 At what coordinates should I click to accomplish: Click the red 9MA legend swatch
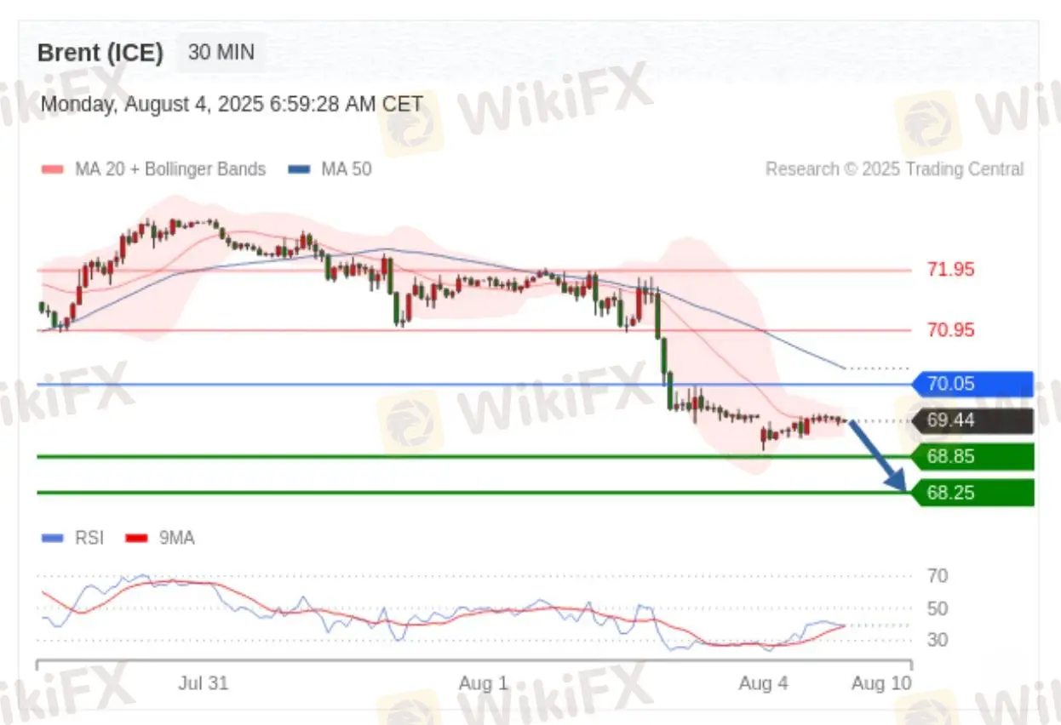click(x=136, y=538)
